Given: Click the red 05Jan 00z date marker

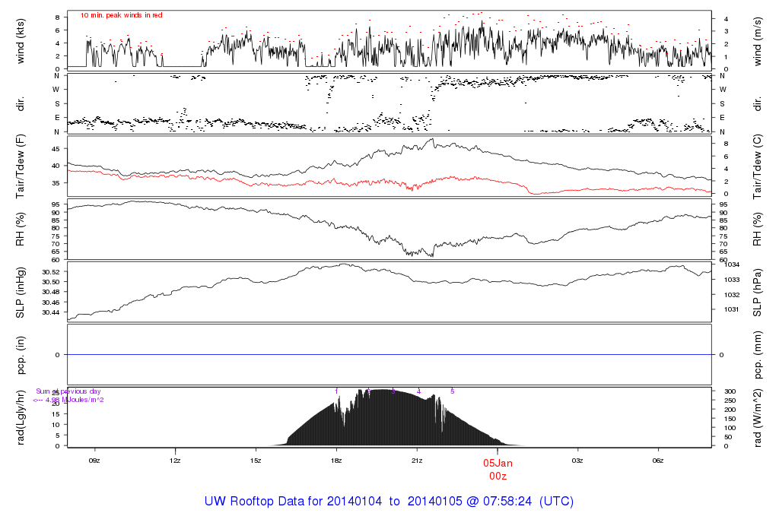Looking at the screenshot, I should 498,468.
